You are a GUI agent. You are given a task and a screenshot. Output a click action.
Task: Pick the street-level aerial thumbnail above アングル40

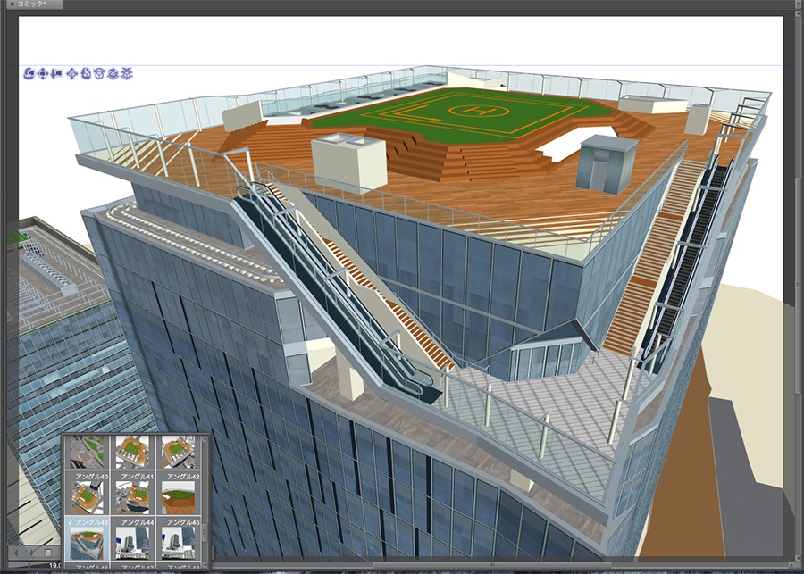tap(87, 452)
